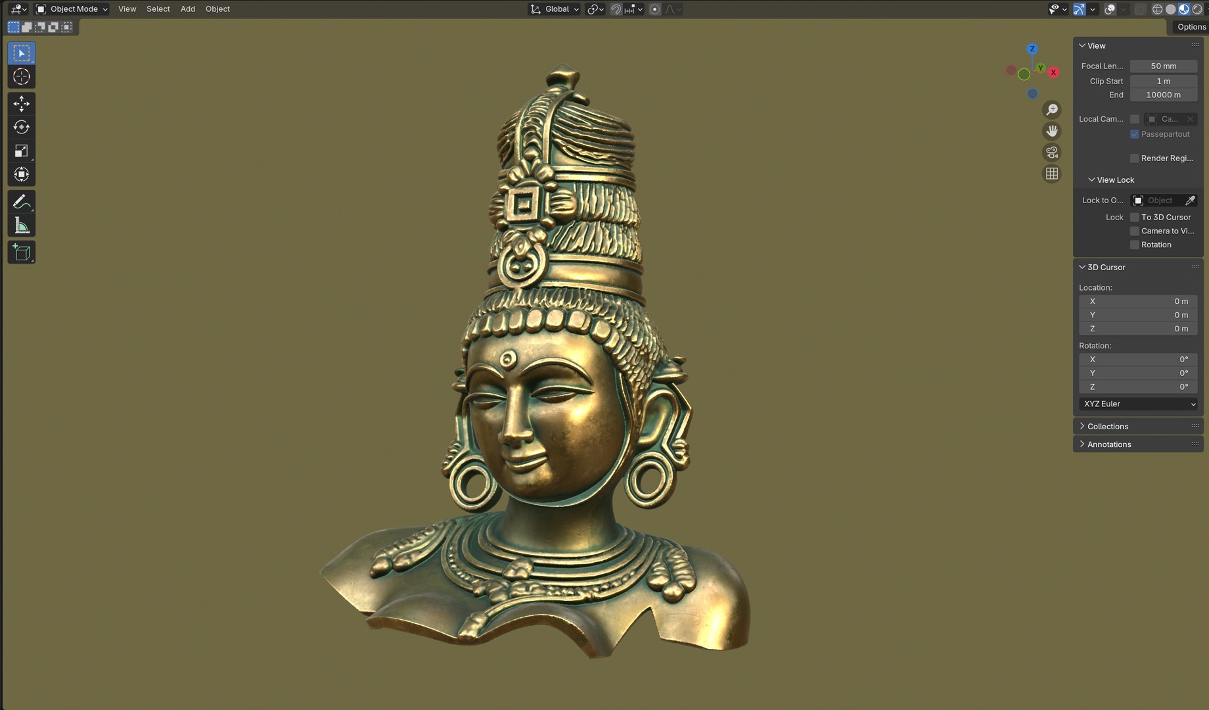Open the Object menu
Image resolution: width=1209 pixels, height=710 pixels.
tap(217, 9)
